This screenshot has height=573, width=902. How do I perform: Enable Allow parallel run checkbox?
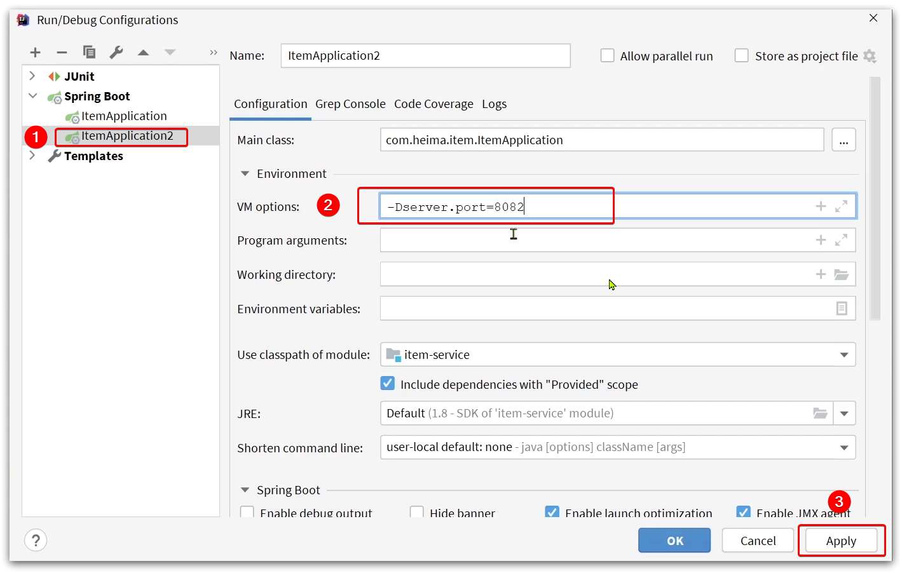coord(608,56)
